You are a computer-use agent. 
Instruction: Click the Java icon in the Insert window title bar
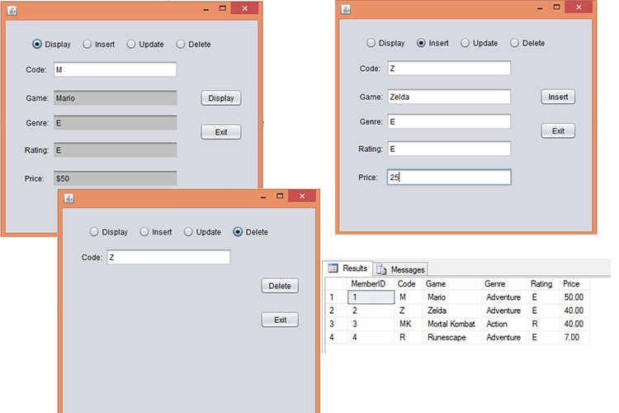(346, 9)
